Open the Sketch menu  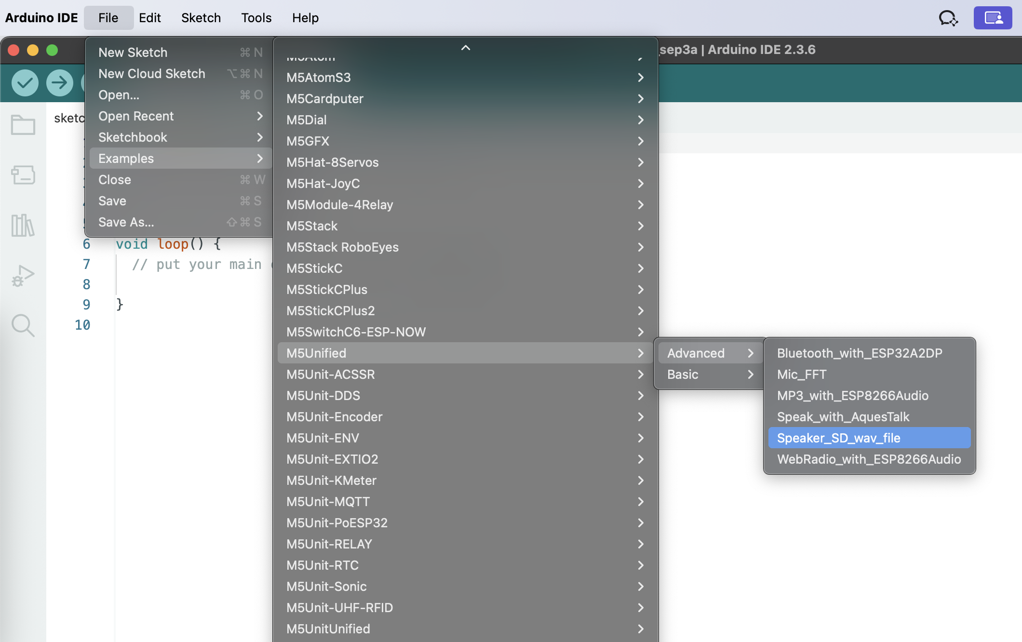coord(201,18)
